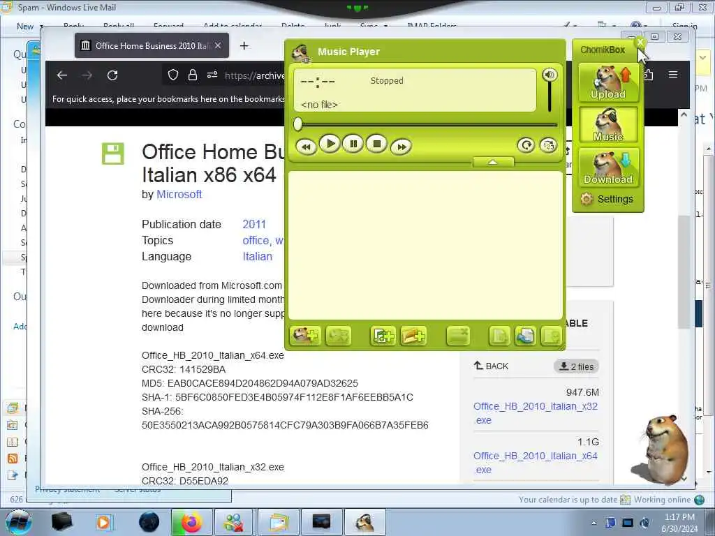
Task: Open ChomikBox Settings
Action: tap(607, 199)
